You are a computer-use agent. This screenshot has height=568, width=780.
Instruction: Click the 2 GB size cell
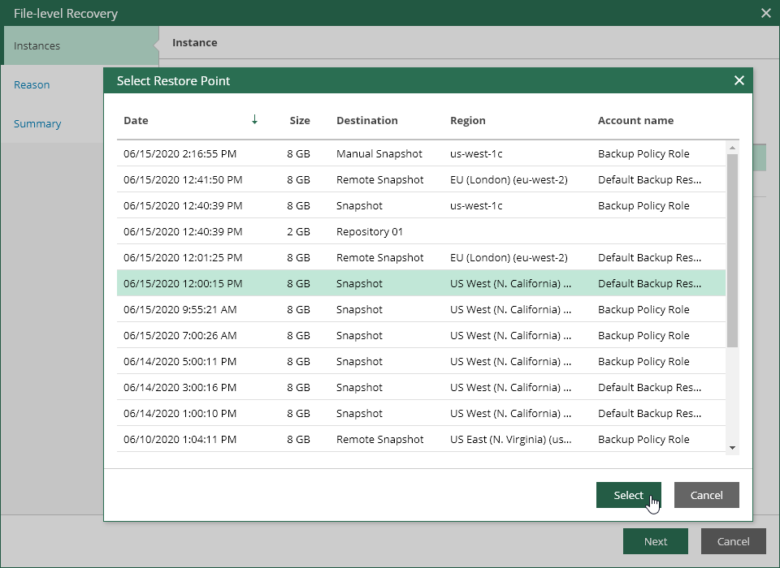(298, 231)
